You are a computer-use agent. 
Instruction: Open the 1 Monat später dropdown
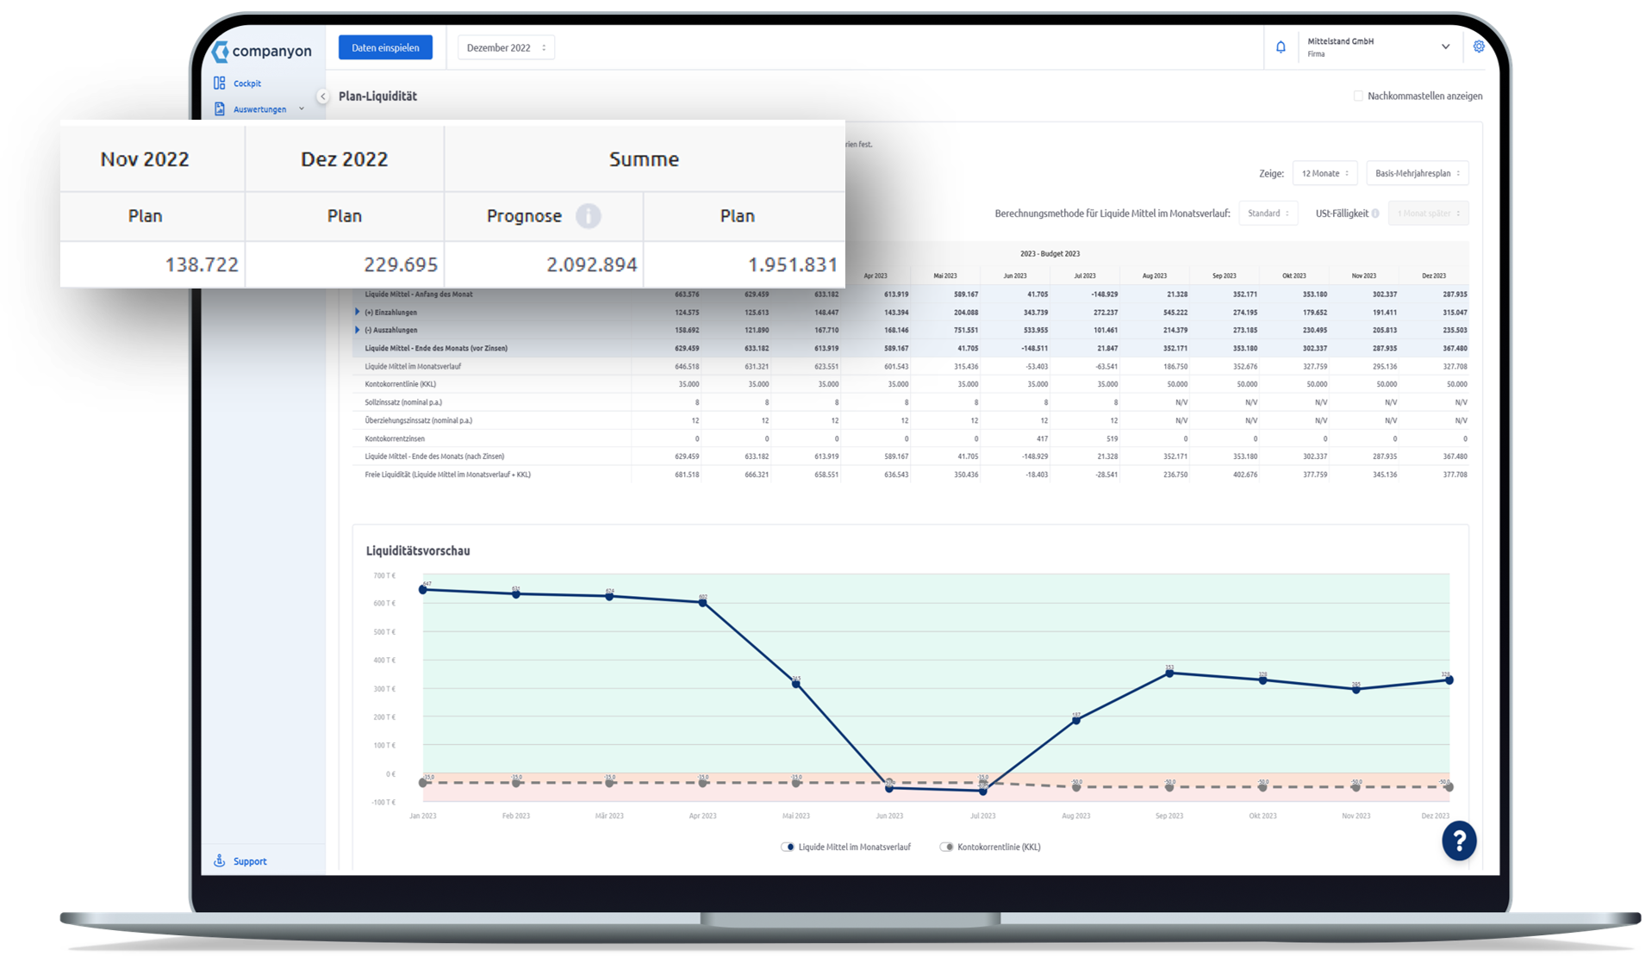(1429, 213)
